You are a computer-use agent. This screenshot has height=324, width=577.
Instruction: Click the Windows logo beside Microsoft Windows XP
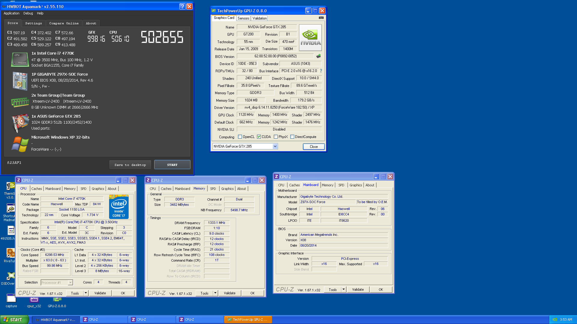(20, 144)
